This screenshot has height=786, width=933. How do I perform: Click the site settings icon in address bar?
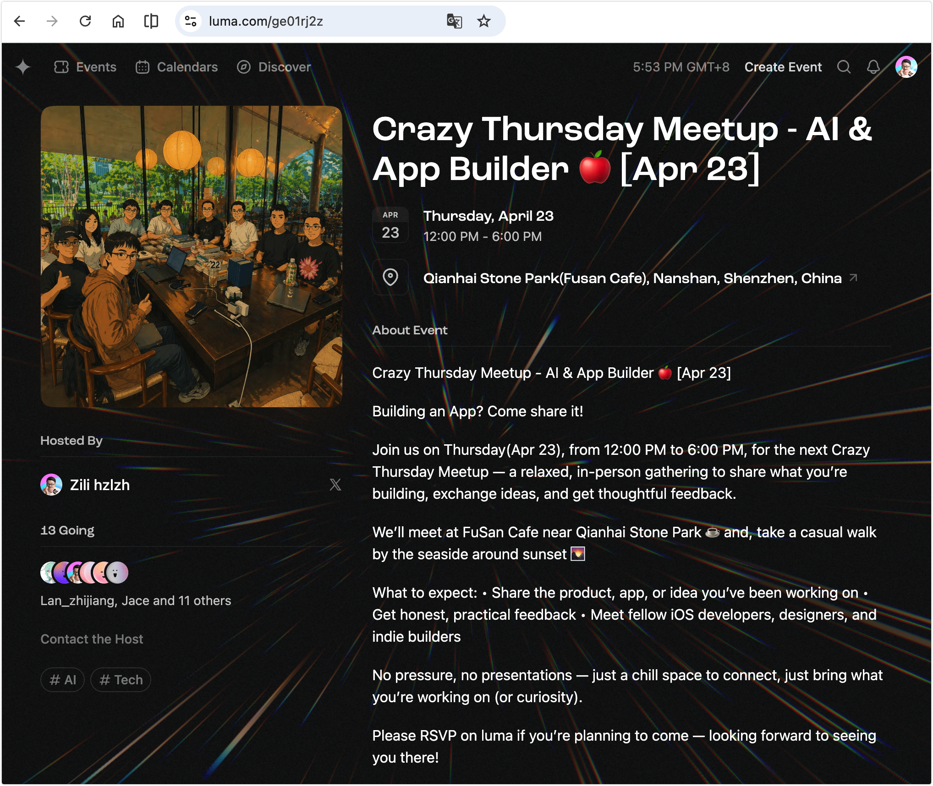(191, 21)
